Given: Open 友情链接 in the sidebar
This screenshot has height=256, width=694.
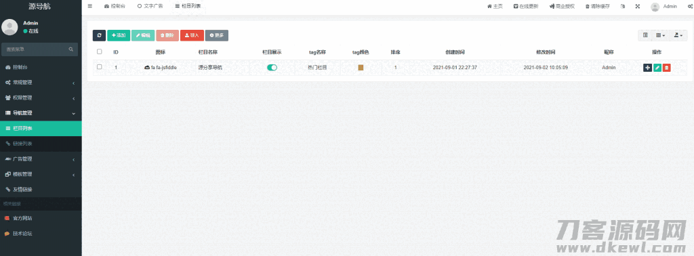Looking at the screenshot, I should pos(41,189).
